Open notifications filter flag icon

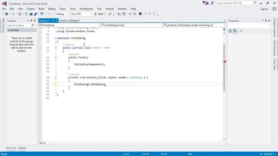tap(205, 3)
